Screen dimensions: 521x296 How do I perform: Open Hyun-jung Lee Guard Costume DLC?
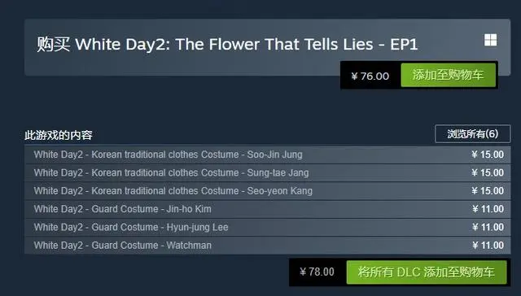pyautogui.click(x=268, y=228)
